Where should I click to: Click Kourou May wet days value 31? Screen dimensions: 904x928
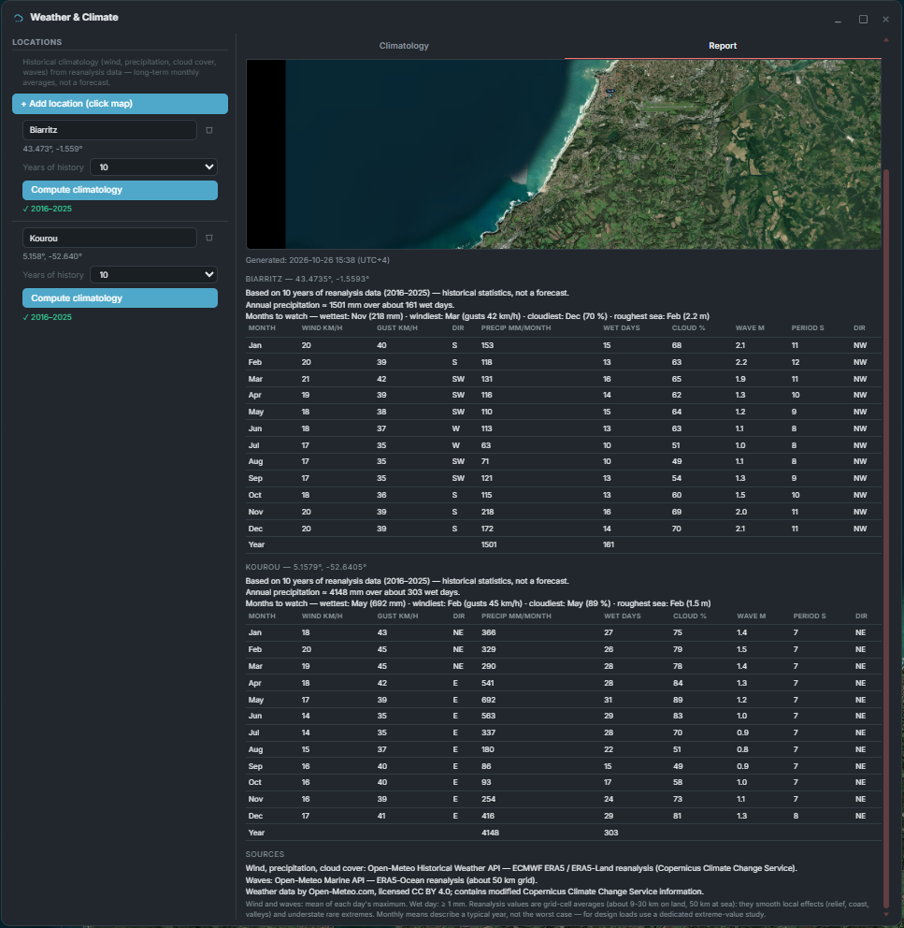point(609,700)
